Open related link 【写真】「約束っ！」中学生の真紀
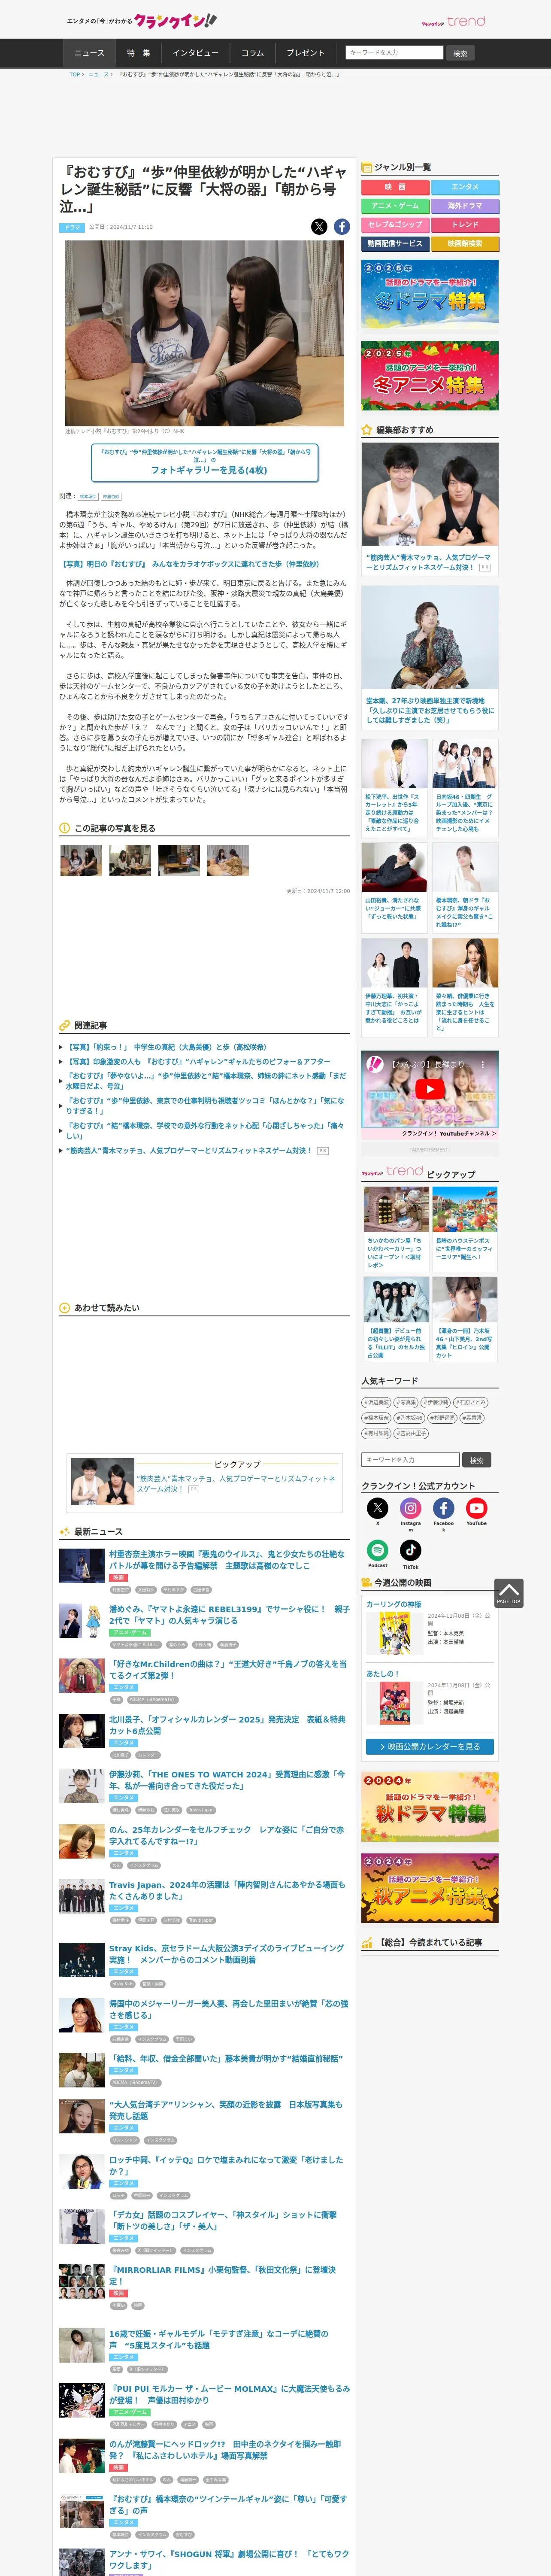Image resolution: width=551 pixels, height=2576 pixels. (167, 1047)
